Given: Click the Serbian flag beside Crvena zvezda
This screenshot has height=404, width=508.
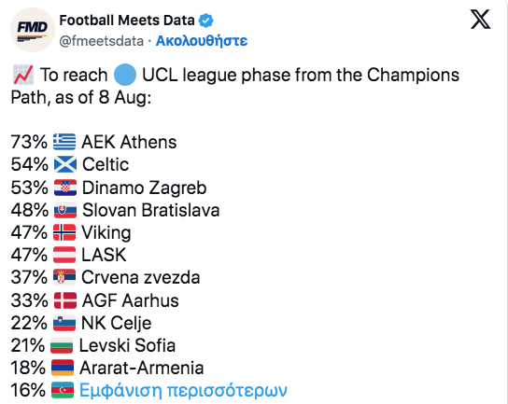Looking at the screenshot, I should [64, 277].
